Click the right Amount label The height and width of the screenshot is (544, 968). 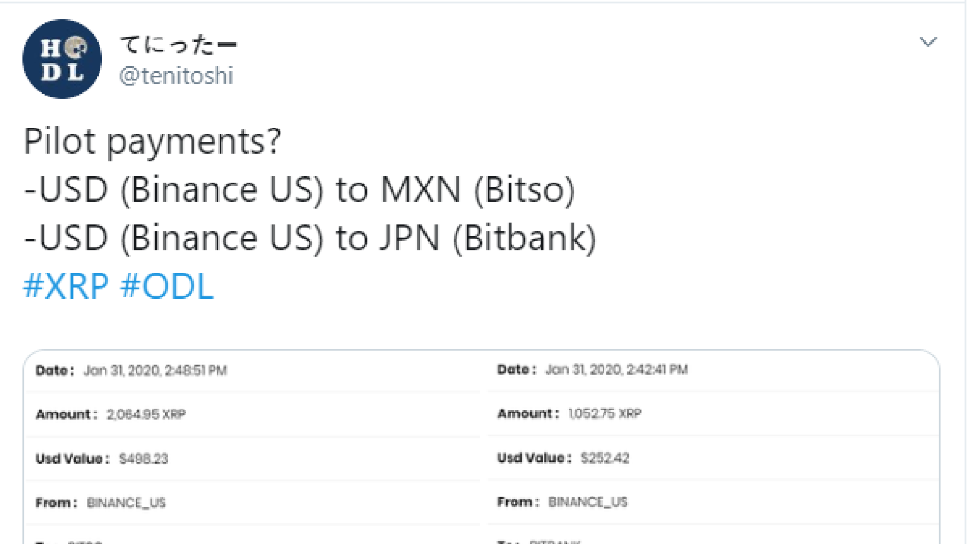(528, 414)
